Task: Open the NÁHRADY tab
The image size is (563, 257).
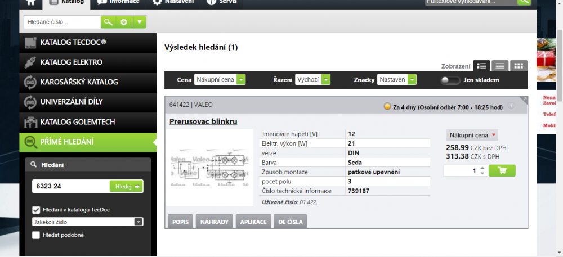Action: pyautogui.click(x=215, y=222)
